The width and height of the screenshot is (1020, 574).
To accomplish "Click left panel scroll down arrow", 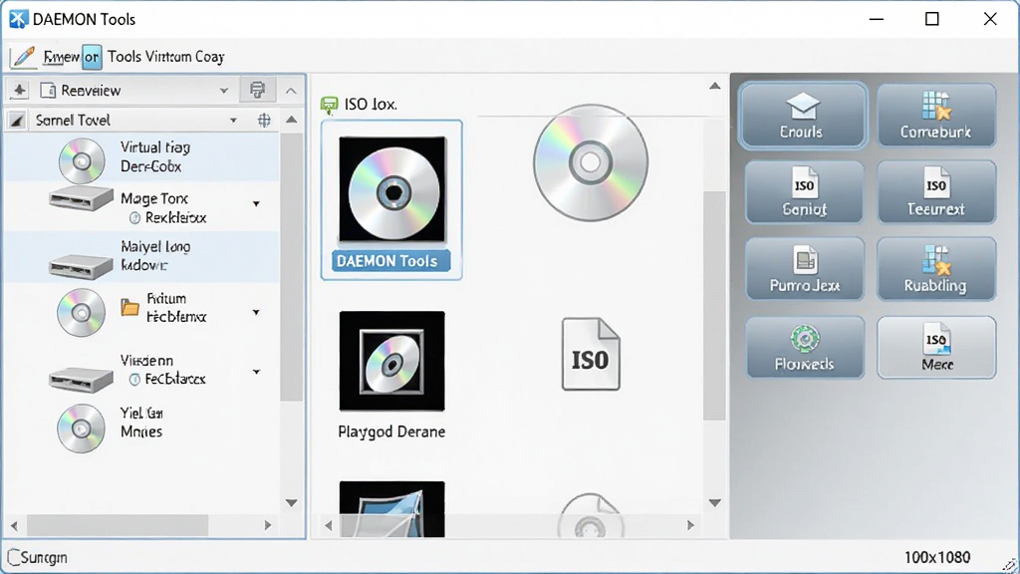I will coord(292,502).
